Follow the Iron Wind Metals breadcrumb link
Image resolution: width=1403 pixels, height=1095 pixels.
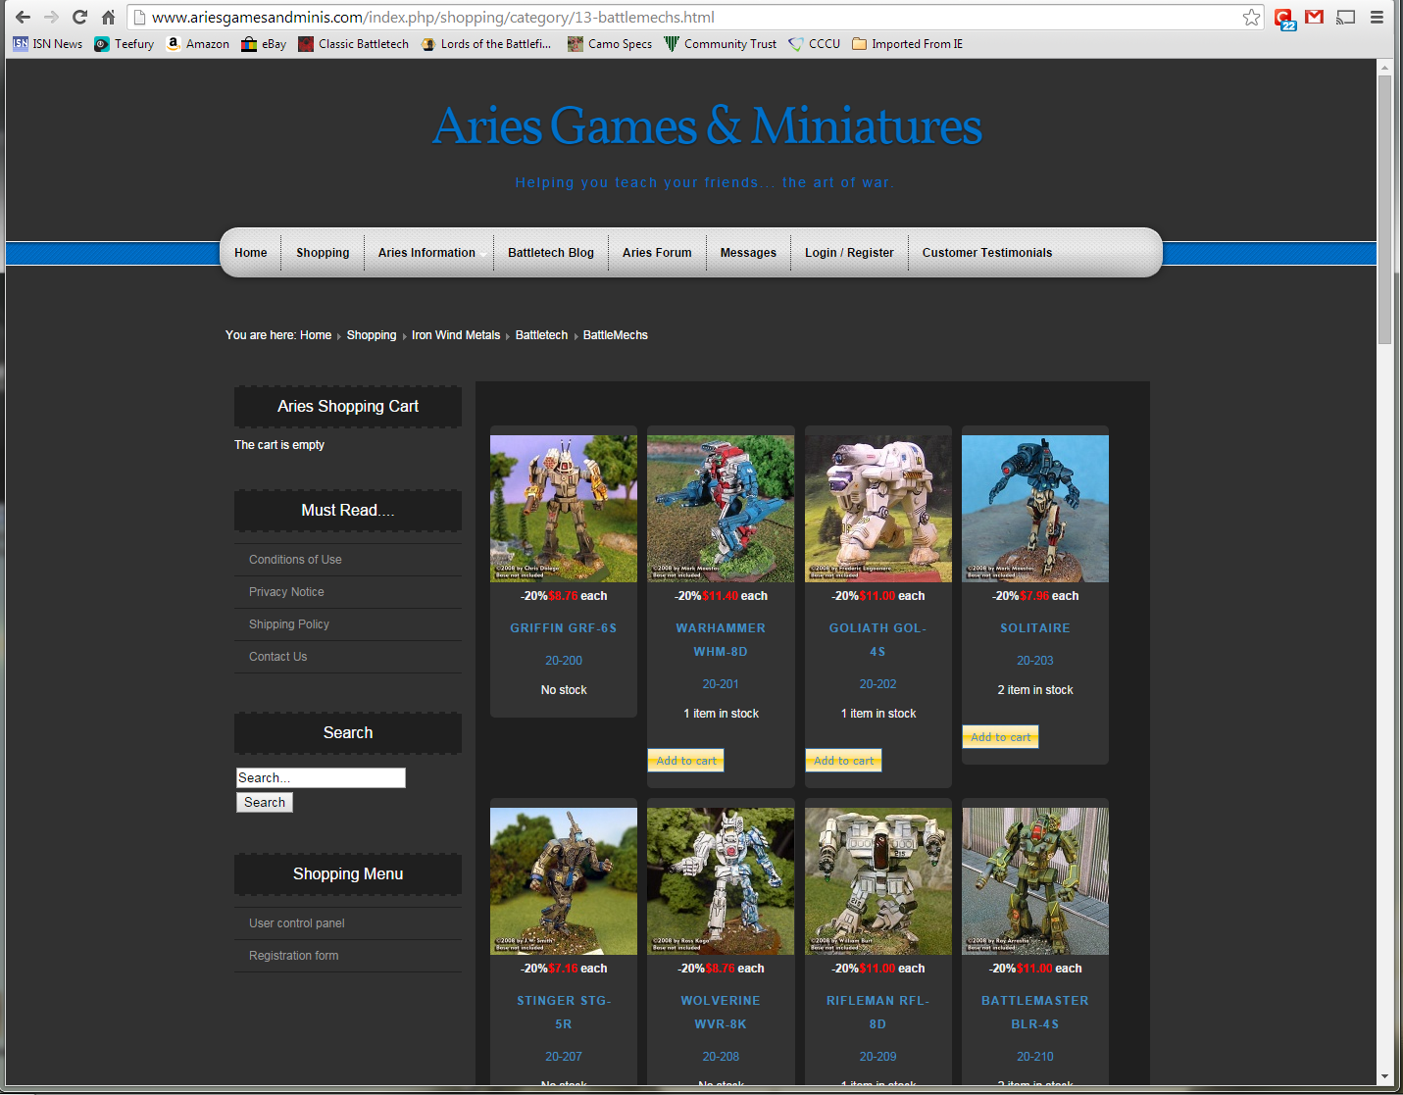point(456,335)
